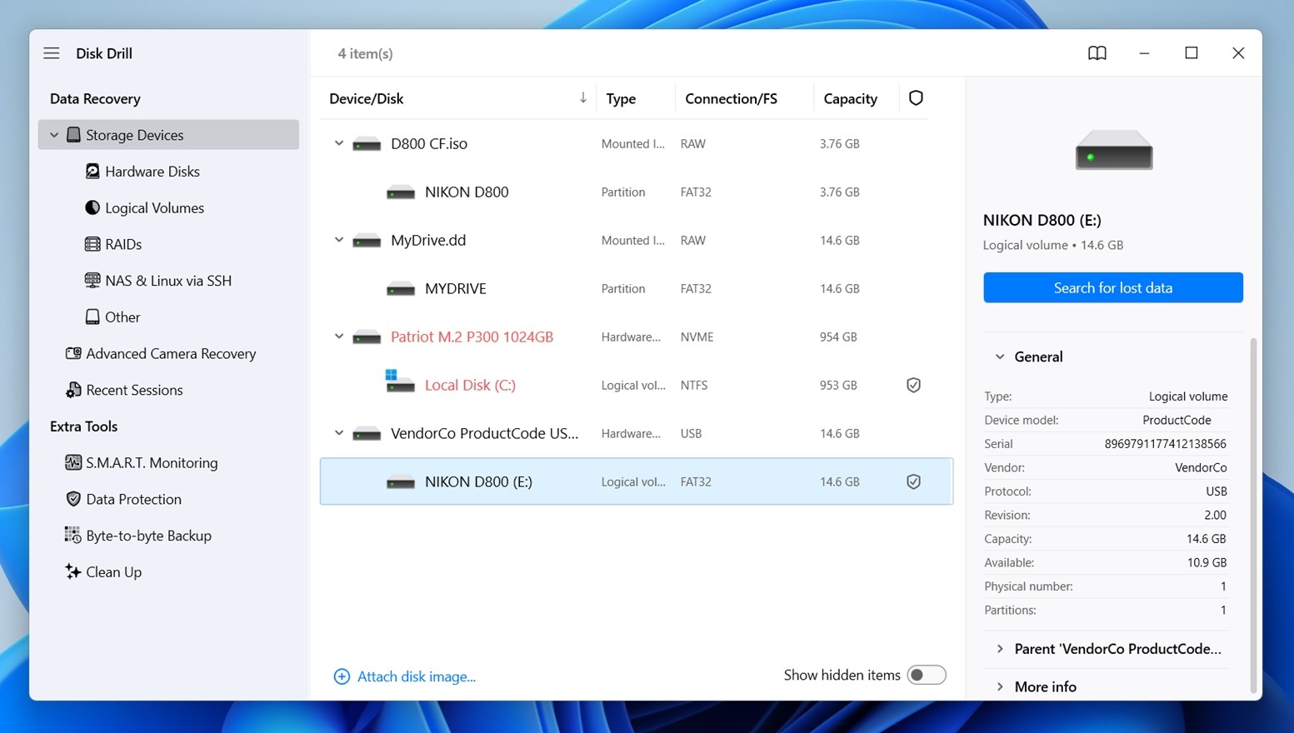Select Local Disk (C:) volume
The height and width of the screenshot is (733, 1294).
pos(637,385)
